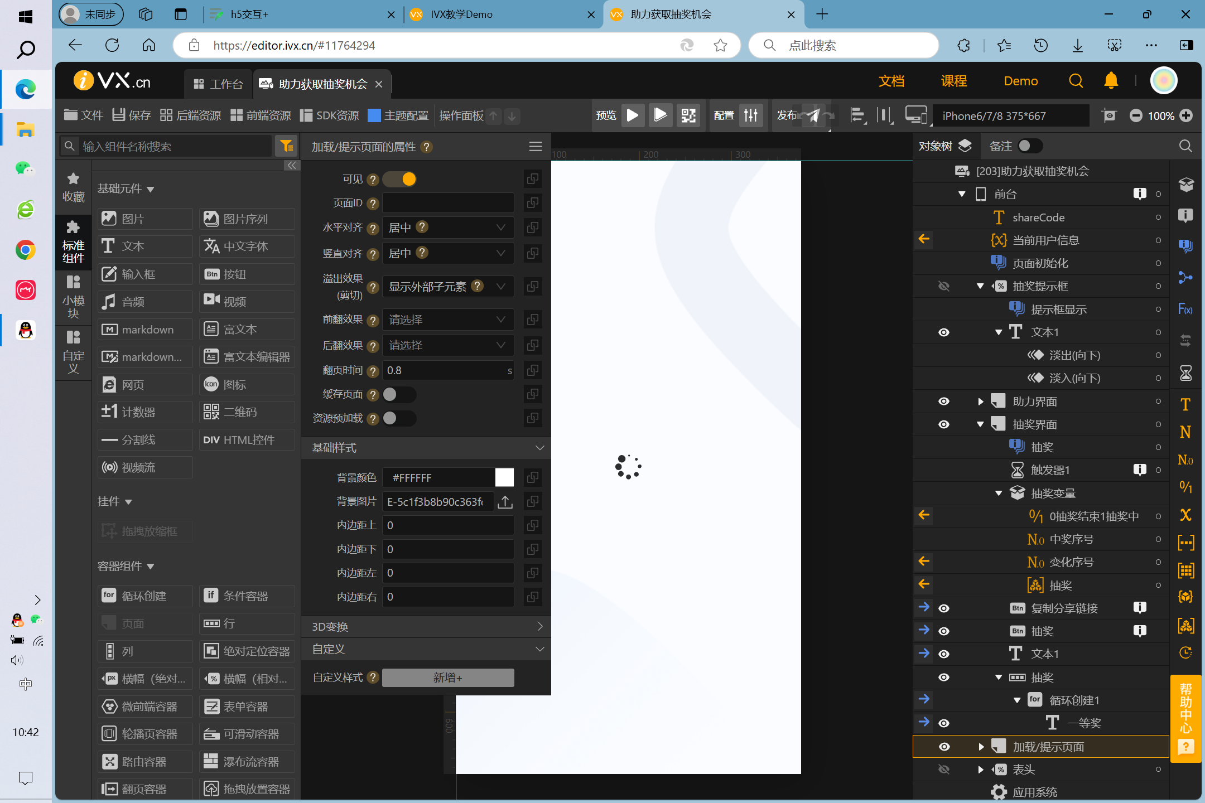Toggle visibility of 助力界面
This screenshot has width=1205, height=803.
tap(944, 401)
